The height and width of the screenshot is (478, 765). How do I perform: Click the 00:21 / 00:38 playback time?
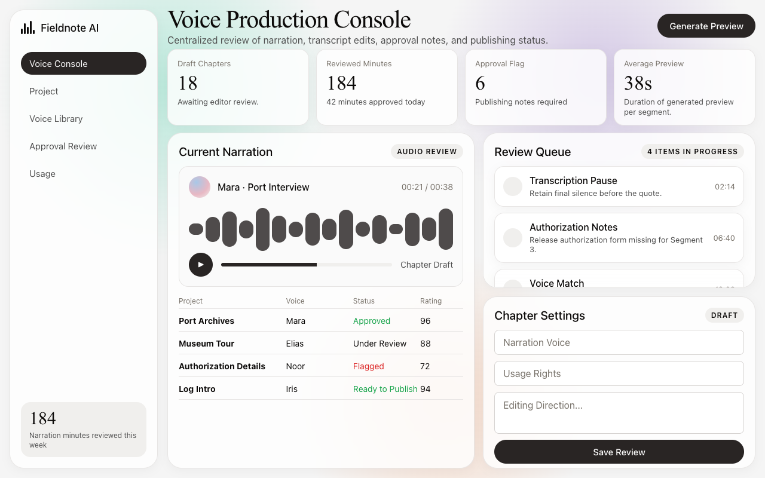(x=427, y=187)
